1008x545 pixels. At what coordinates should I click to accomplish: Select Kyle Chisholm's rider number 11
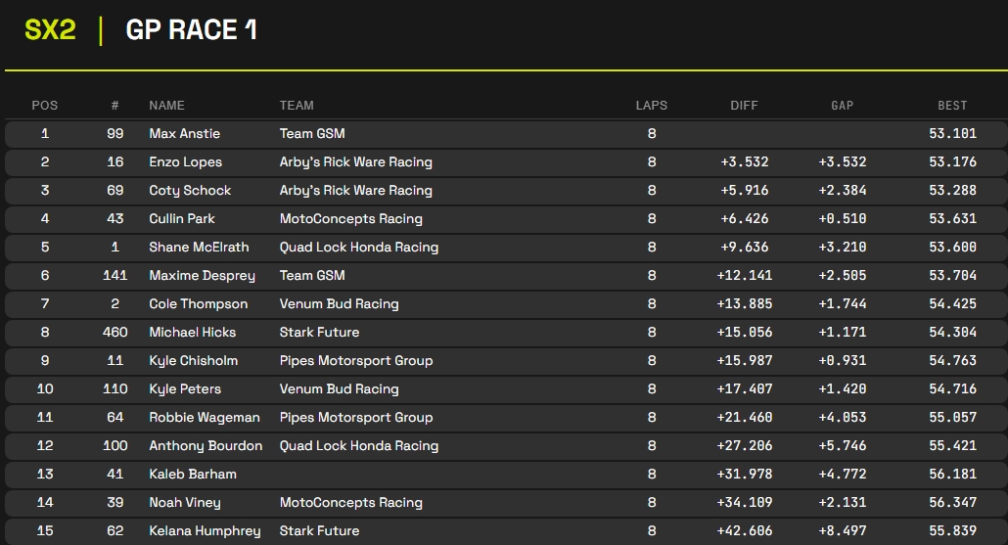(x=115, y=360)
